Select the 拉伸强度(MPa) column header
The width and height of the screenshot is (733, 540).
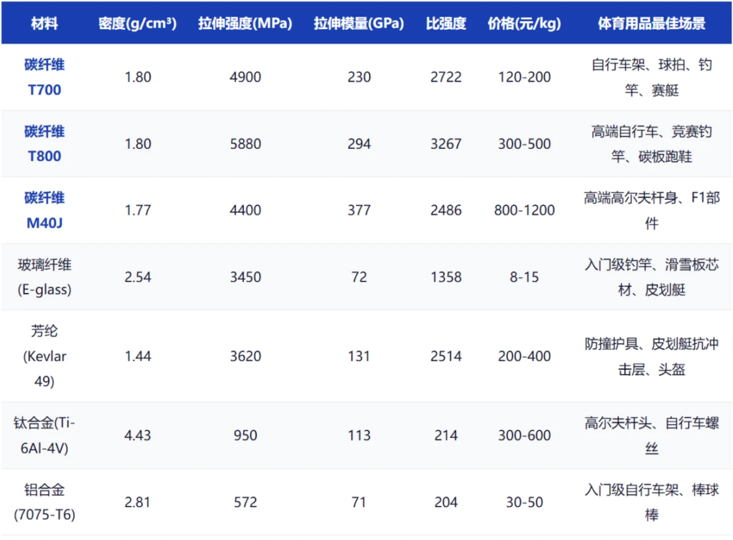[245, 23]
